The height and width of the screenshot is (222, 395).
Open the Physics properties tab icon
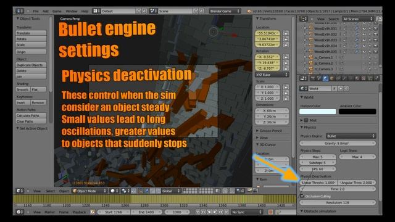376,78
